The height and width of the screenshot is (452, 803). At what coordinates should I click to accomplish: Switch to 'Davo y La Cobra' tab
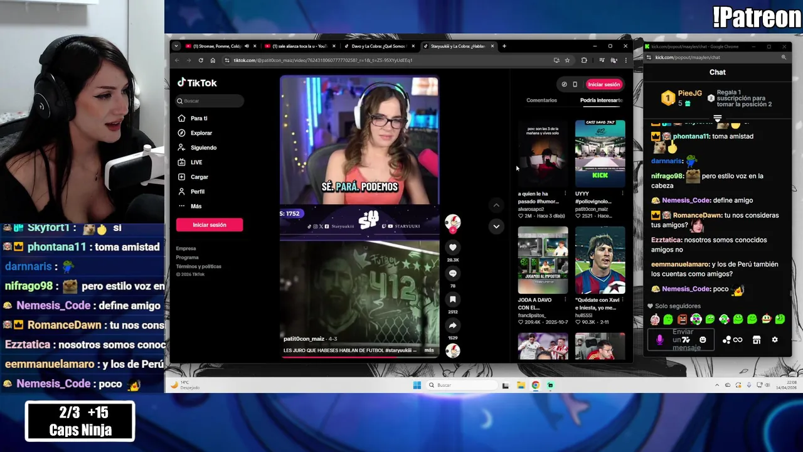[x=379, y=46]
